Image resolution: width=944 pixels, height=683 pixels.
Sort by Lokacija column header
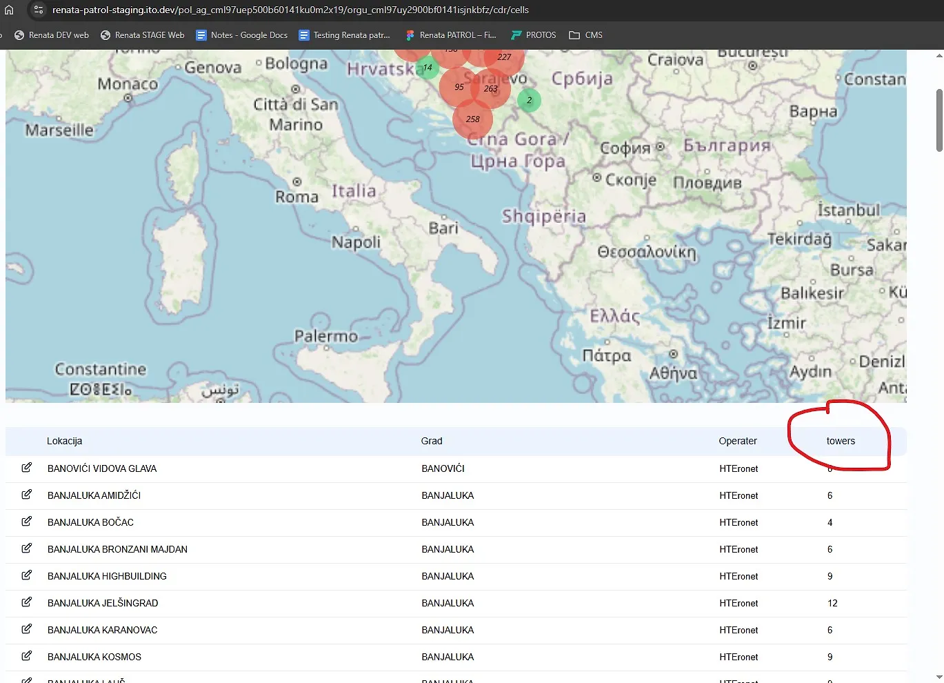(64, 441)
